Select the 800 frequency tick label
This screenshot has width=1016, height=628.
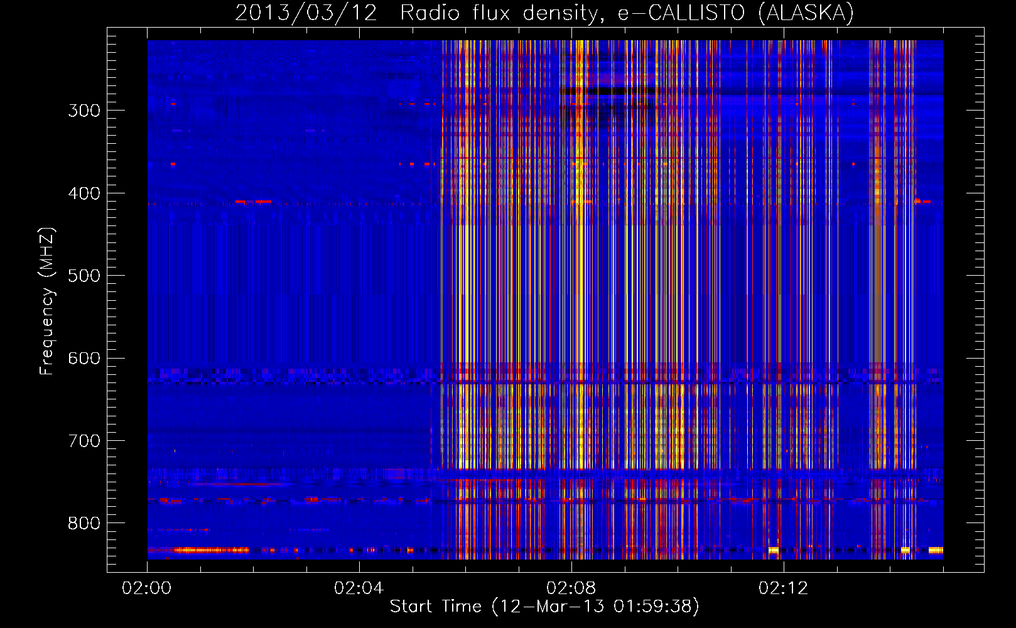(x=84, y=523)
